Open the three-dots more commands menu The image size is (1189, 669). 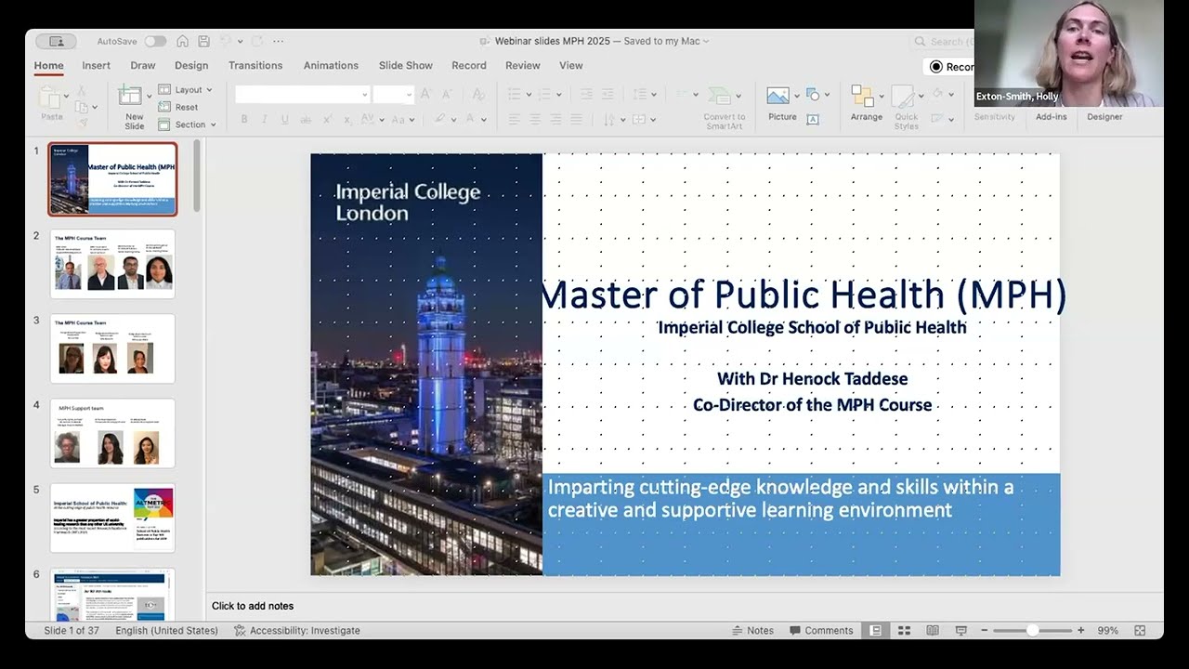tap(278, 41)
